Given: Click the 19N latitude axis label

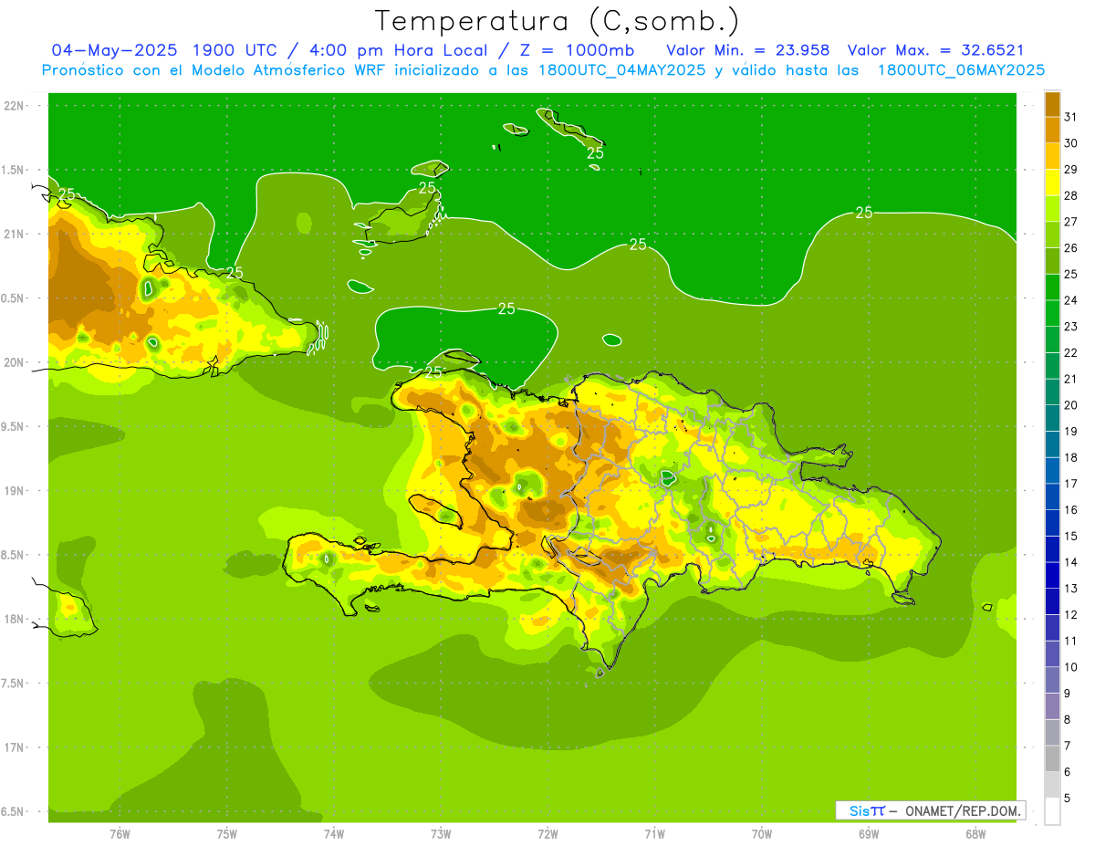Looking at the screenshot, I should pyautogui.click(x=14, y=491).
